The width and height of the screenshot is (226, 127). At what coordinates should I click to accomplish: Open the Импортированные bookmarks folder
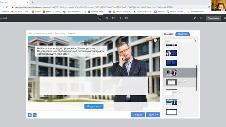click(x=196, y=12)
